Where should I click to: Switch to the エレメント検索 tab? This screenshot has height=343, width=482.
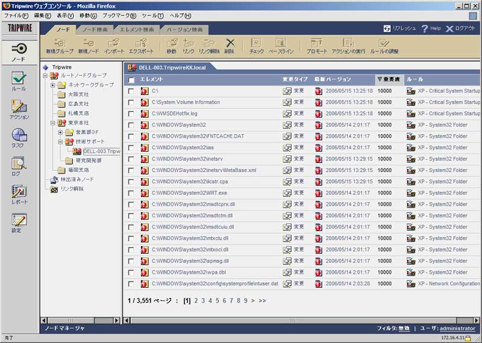coord(137,29)
